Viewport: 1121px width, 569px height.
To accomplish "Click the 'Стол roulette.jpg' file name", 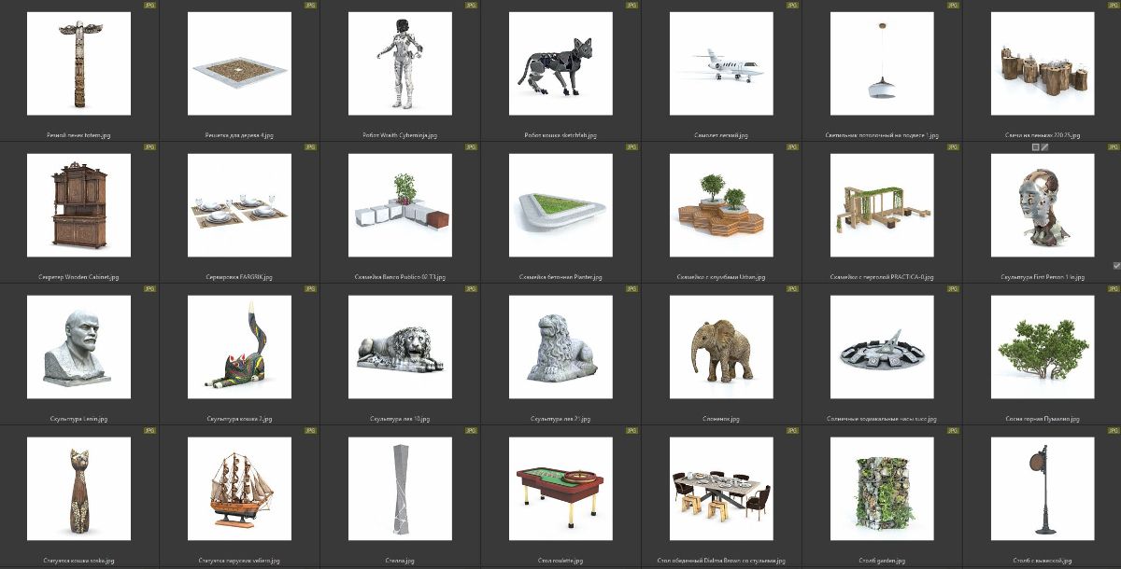I will click(560, 561).
